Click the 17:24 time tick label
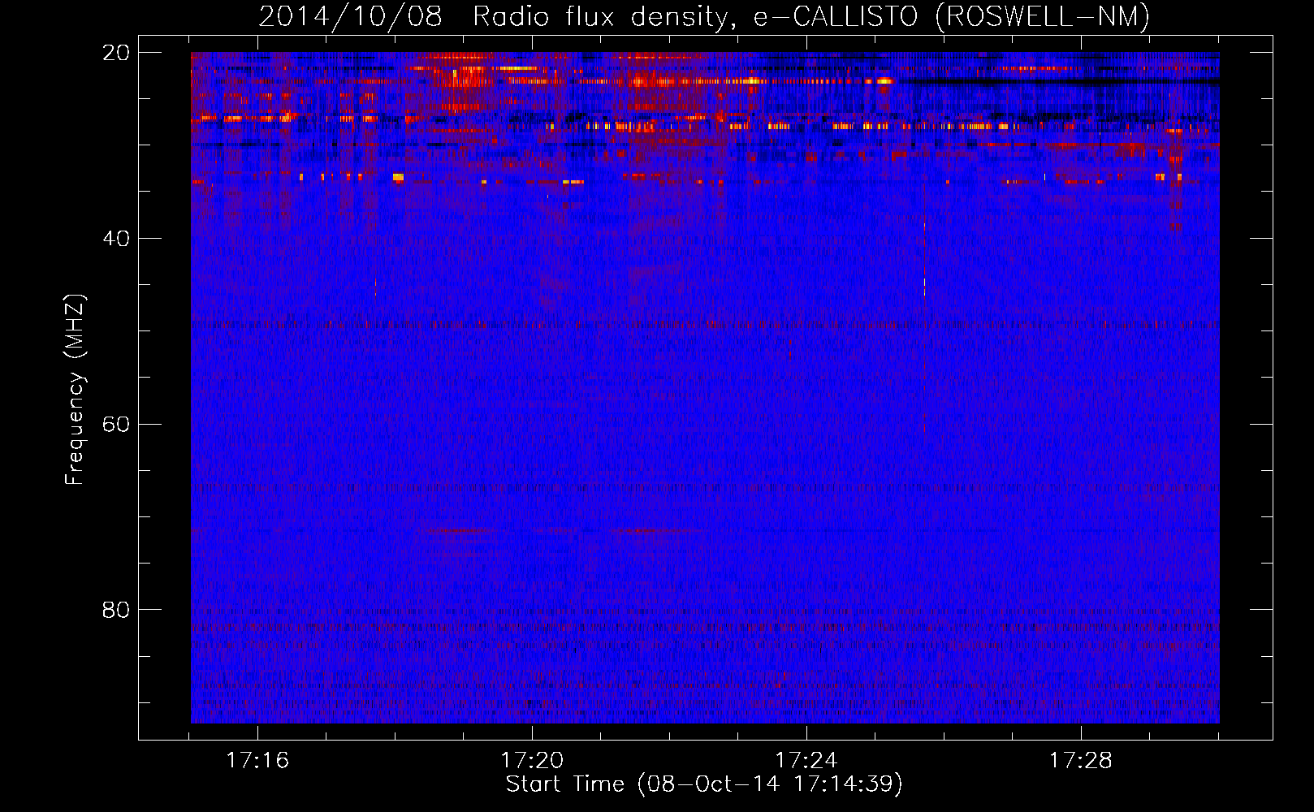 (806, 761)
